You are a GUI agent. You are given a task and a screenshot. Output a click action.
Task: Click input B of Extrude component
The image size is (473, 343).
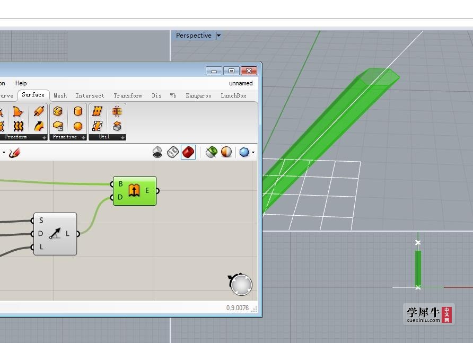[120, 184]
